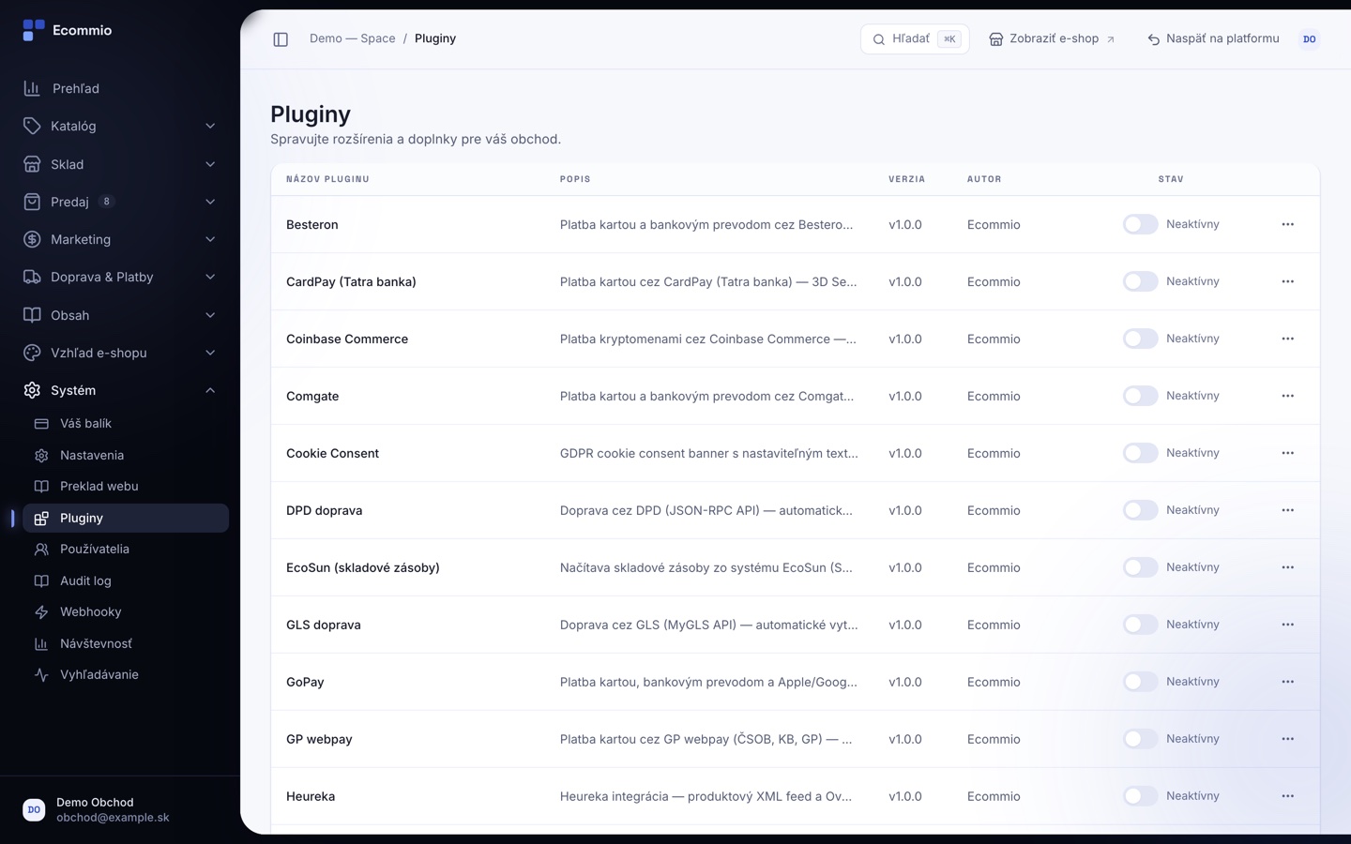The width and height of the screenshot is (1351, 844).
Task: Click the Hľadať search field
Action: click(x=915, y=39)
